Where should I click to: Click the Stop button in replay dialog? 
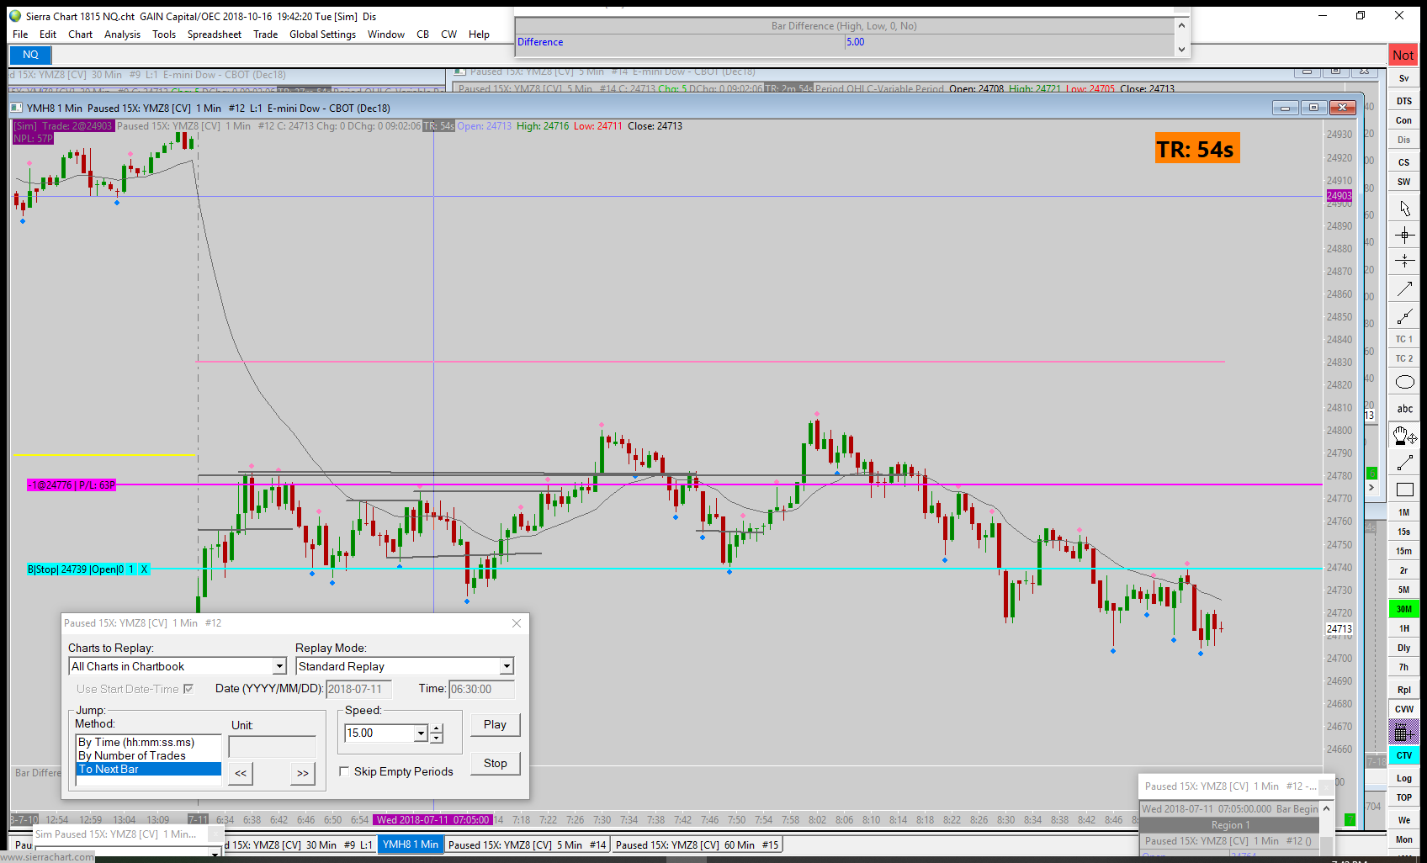tap(496, 764)
